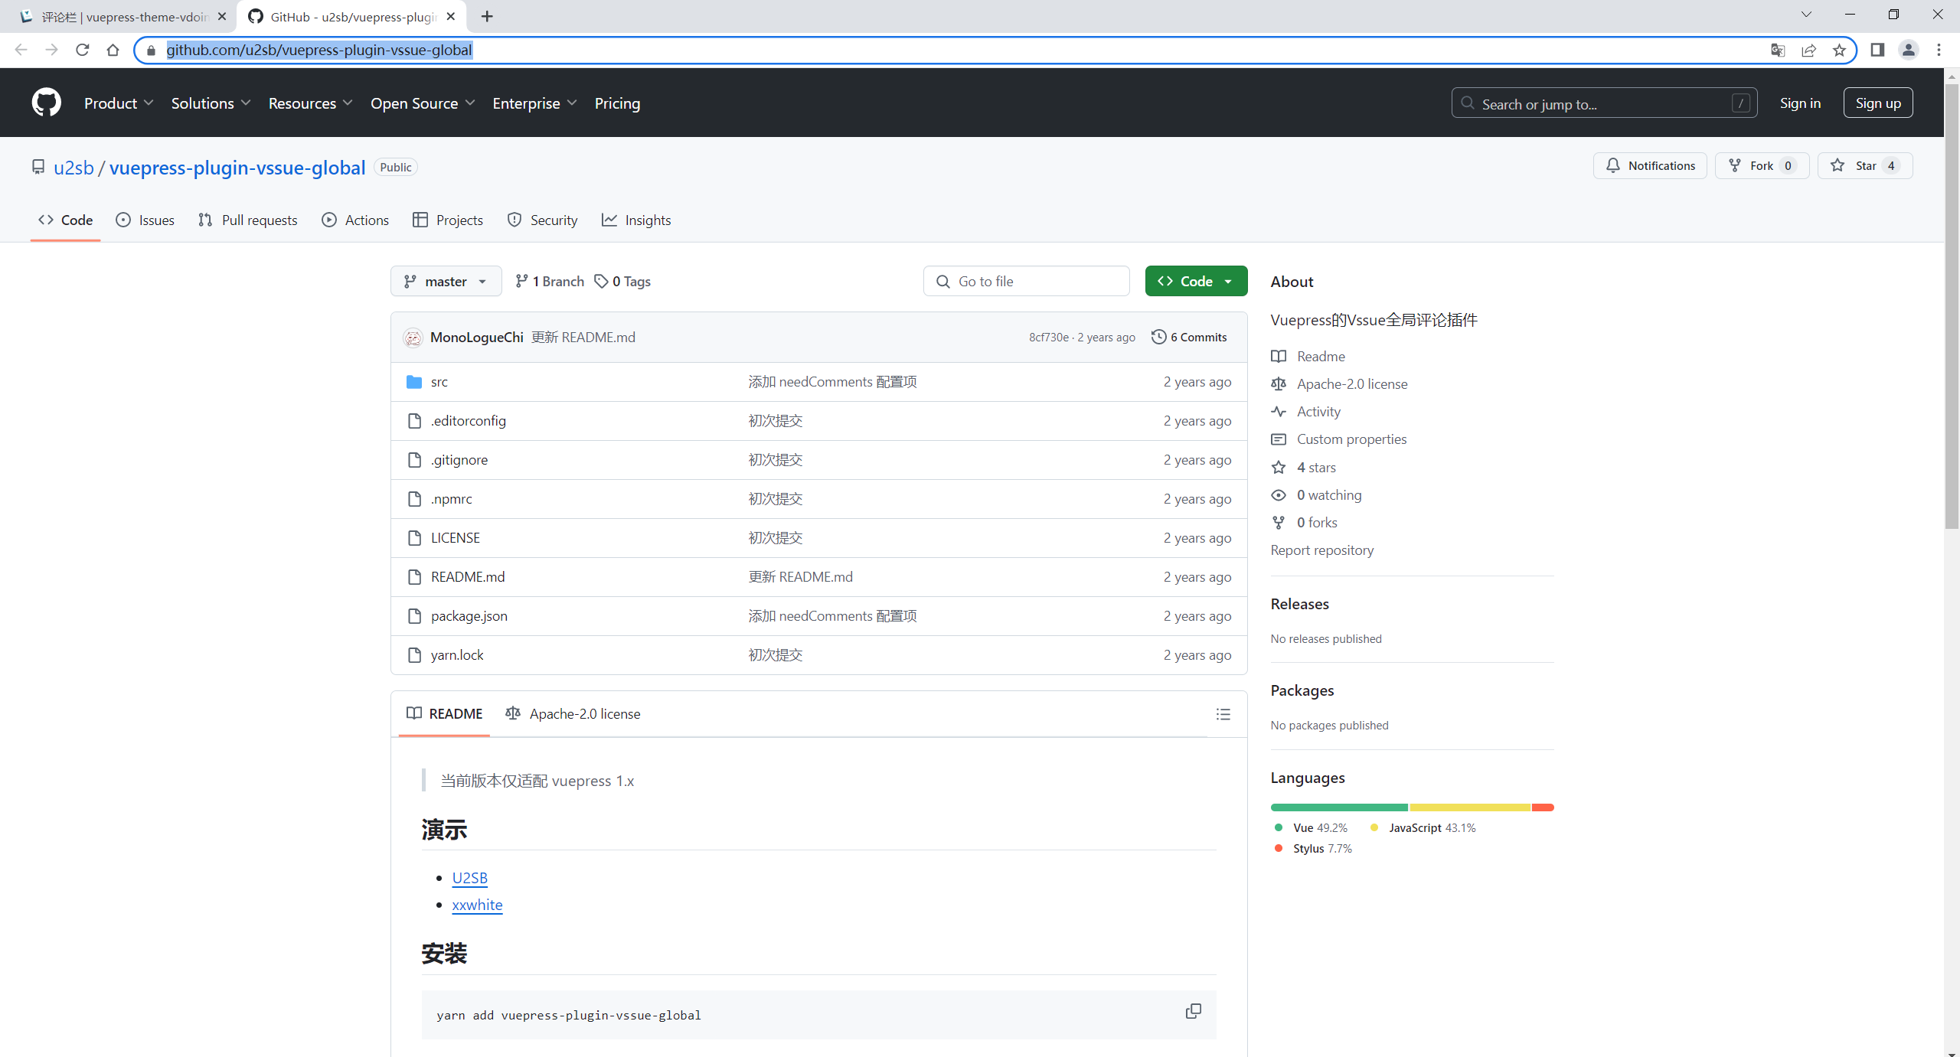Click the copy icon for yarn add command
Viewport: 1960px width, 1057px height.
(x=1193, y=1012)
